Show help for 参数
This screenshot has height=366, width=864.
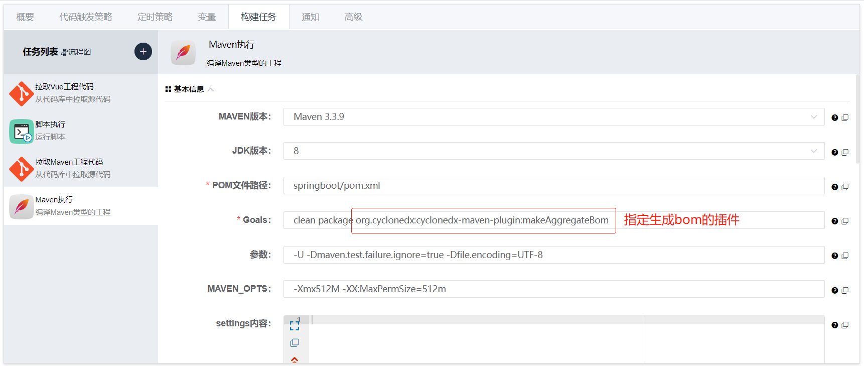[x=835, y=256]
